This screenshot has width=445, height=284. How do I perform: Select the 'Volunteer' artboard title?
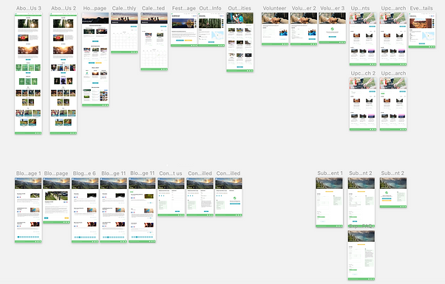274,8
